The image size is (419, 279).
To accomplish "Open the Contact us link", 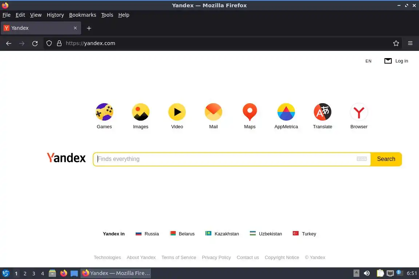I will [x=248, y=257].
